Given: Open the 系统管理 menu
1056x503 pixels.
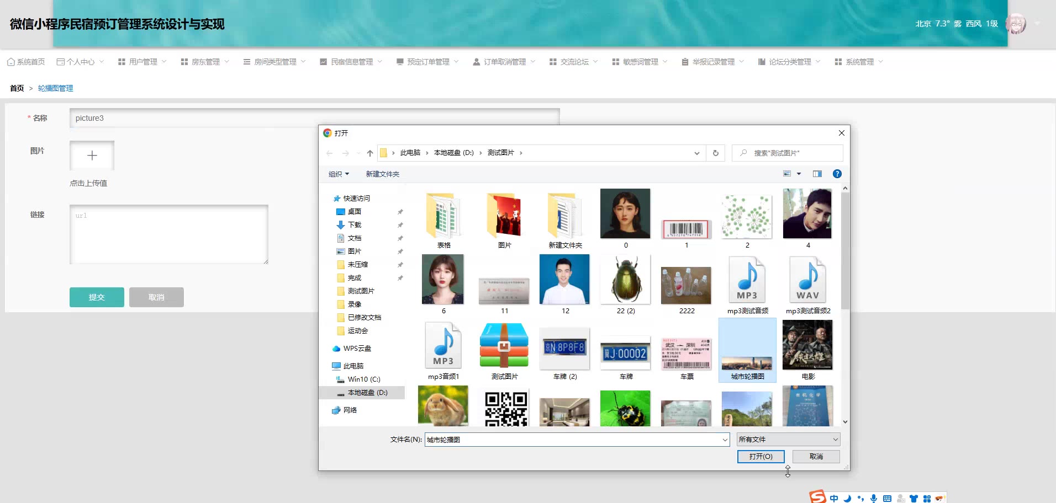Looking at the screenshot, I should tap(859, 62).
